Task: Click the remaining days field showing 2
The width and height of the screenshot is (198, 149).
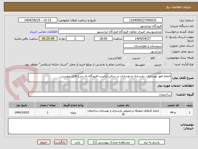Action: coord(75,38)
